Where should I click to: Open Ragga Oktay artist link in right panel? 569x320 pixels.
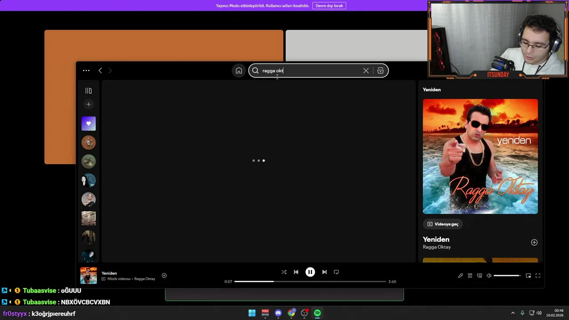click(437, 247)
